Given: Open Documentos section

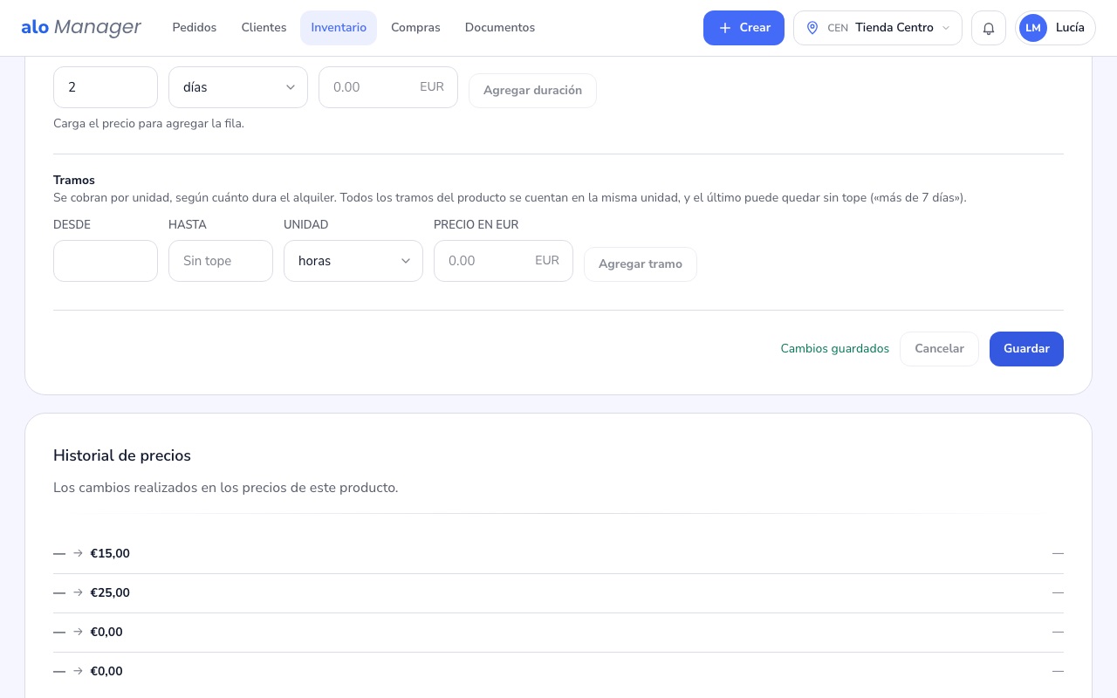Looking at the screenshot, I should [500, 28].
